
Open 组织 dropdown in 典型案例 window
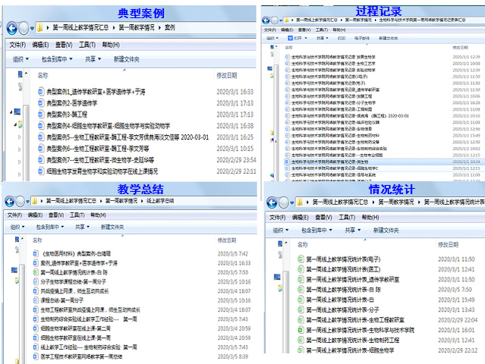click(x=20, y=58)
